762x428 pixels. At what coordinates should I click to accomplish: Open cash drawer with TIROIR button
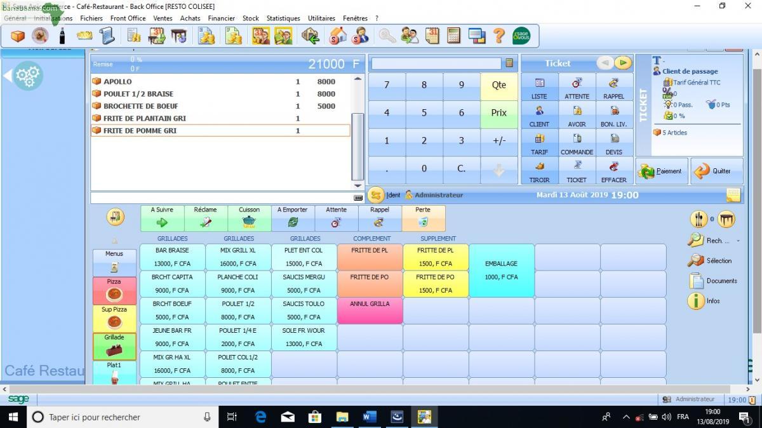point(539,171)
